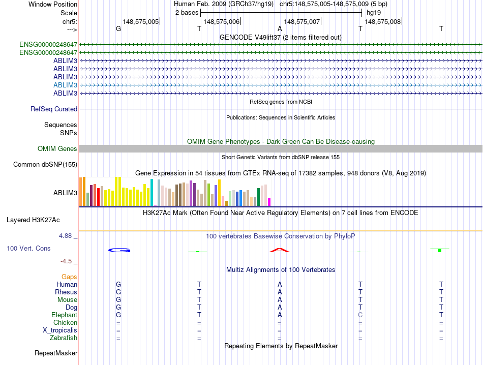Select the RefSeq Curated track label
This screenshot has height=365, width=483.
click(53, 109)
